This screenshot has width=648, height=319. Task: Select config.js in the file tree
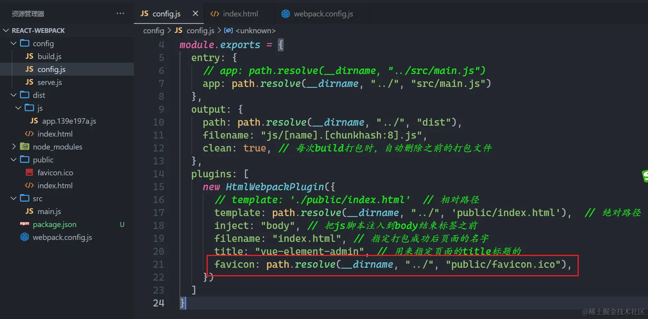point(51,69)
